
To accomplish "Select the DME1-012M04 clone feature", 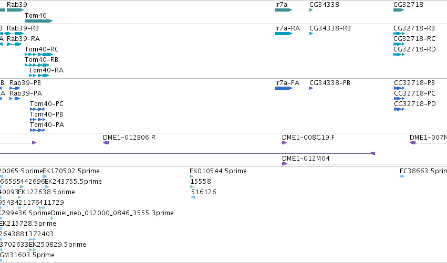I will pyautogui.click(x=365, y=164).
